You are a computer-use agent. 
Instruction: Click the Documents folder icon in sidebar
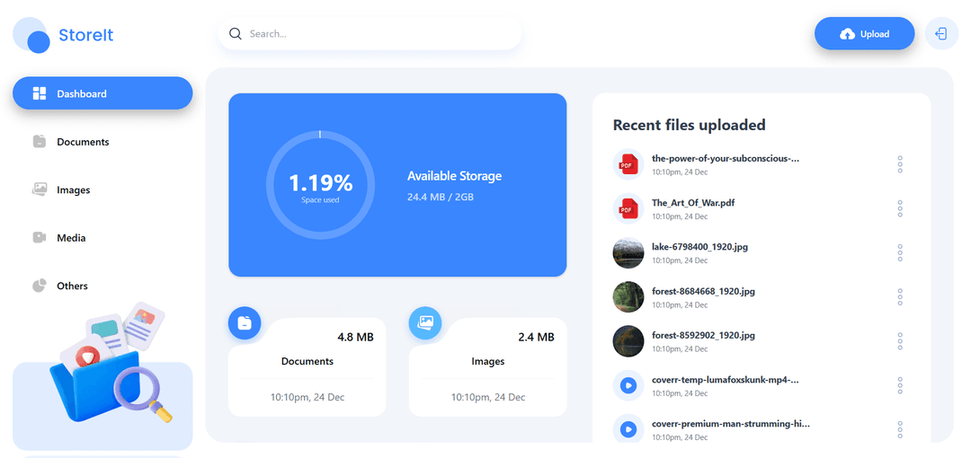tap(40, 142)
